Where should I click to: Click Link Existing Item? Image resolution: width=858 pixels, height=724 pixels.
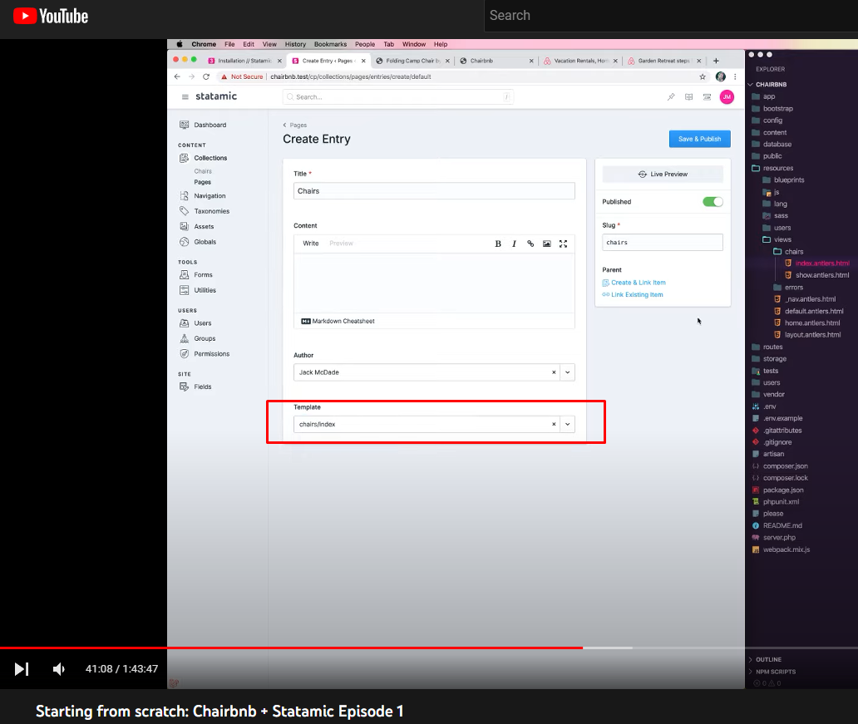(x=633, y=294)
